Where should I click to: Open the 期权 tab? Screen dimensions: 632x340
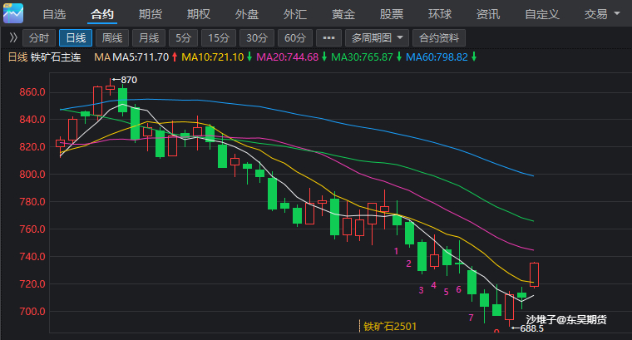tap(198, 14)
